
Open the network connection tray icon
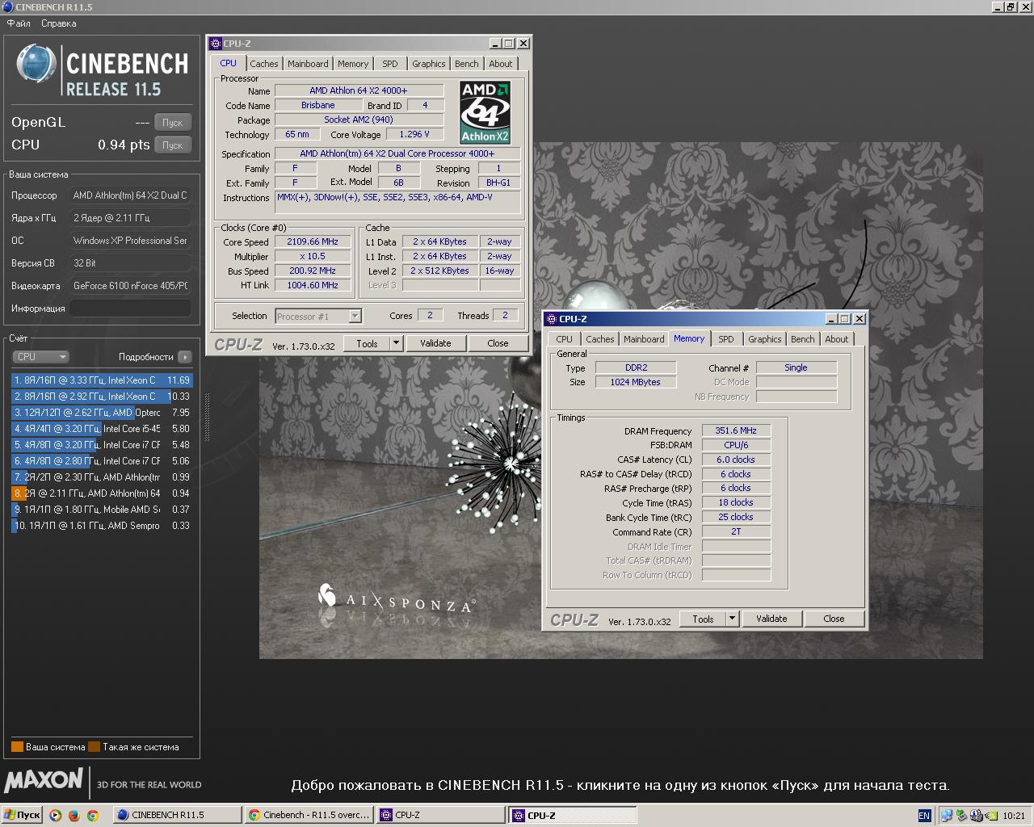click(947, 816)
